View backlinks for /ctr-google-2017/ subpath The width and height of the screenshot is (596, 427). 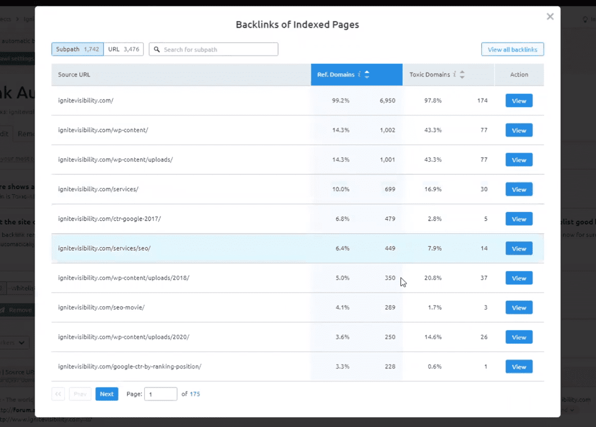[x=518, y=219]
